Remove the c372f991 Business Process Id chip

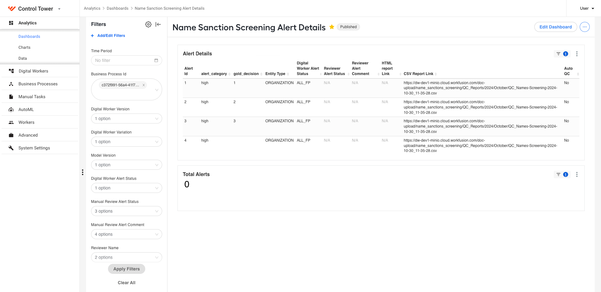[x=144, y=85]
